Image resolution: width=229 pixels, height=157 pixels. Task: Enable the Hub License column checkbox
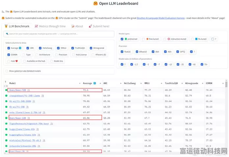pos(73,54)
